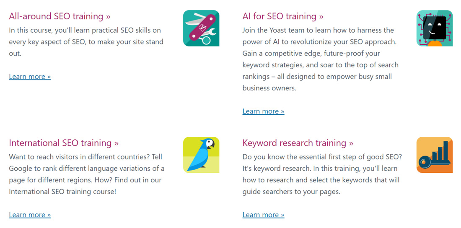
Task: Open International SEO training heading link
Action: [64, 143]
